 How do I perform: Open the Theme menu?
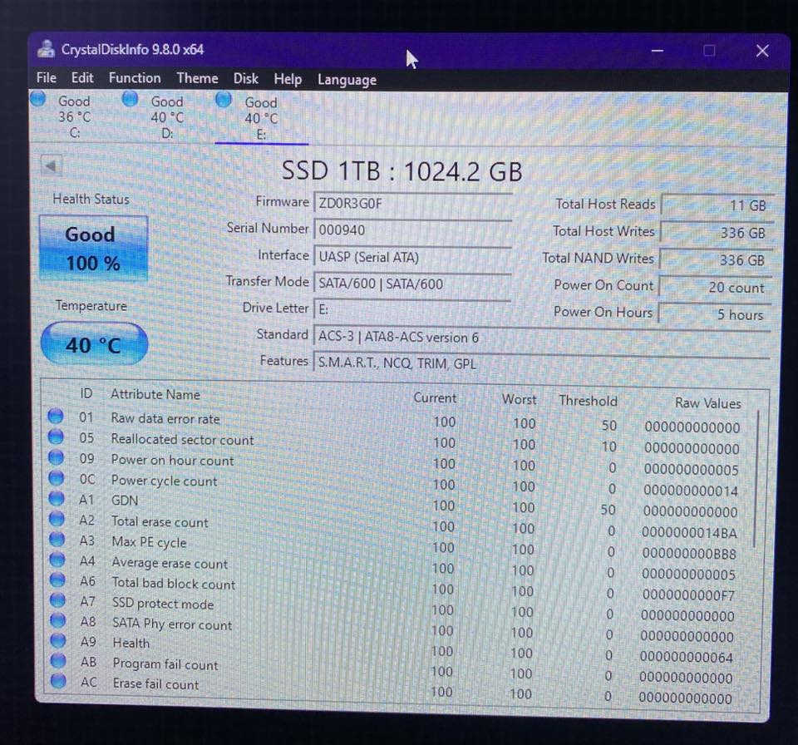[197, 78]
